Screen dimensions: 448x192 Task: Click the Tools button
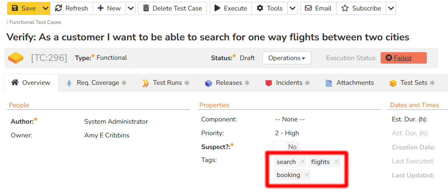269,8
